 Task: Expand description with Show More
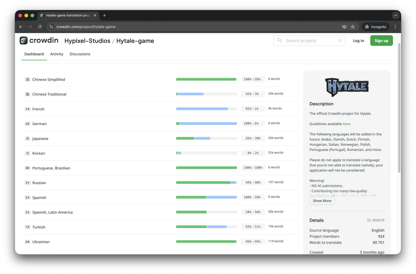tap(322, 201)
